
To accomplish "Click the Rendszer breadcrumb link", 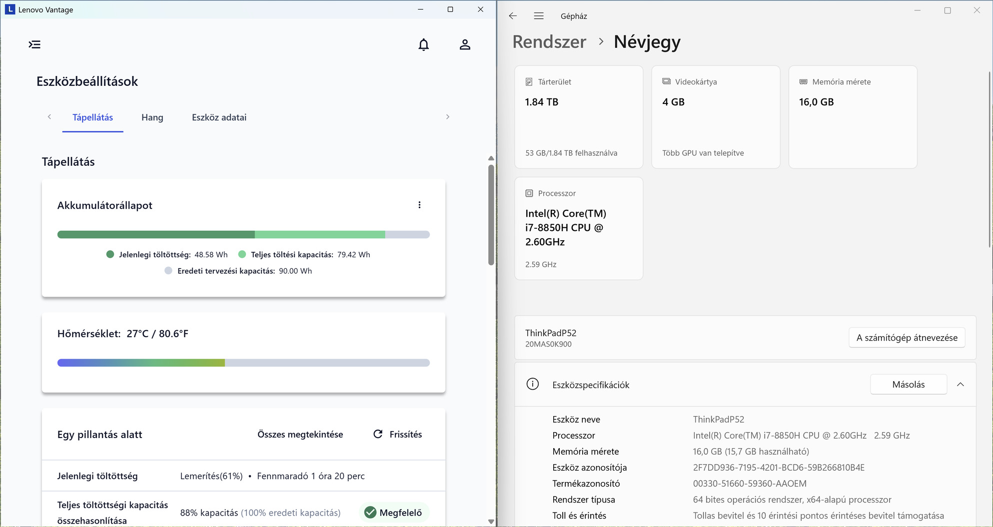I will pyautogui.click(x=549, y=42).
